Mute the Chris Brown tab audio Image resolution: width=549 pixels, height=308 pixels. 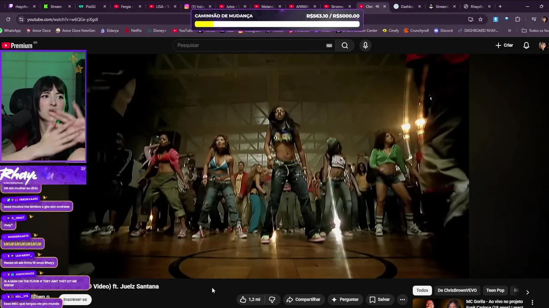[x=377, y=6]
